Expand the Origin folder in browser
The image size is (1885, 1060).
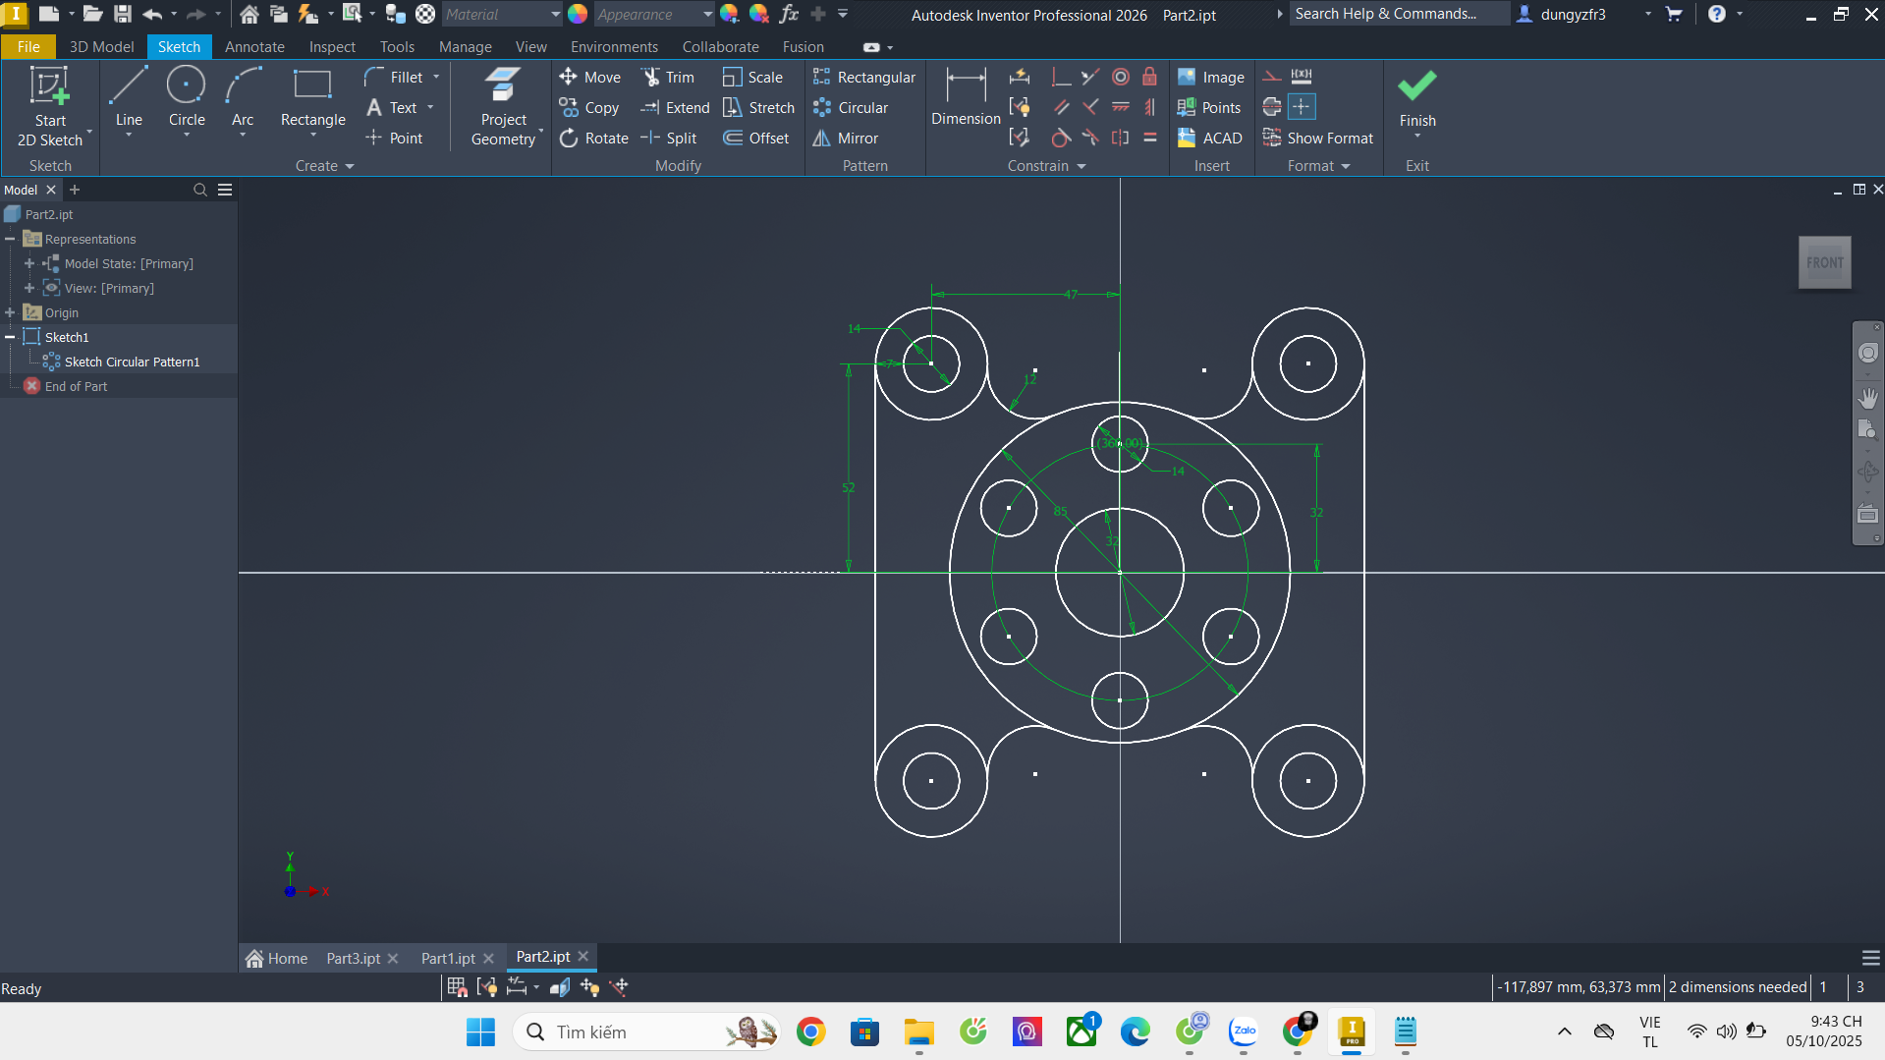tap(11, 312)
